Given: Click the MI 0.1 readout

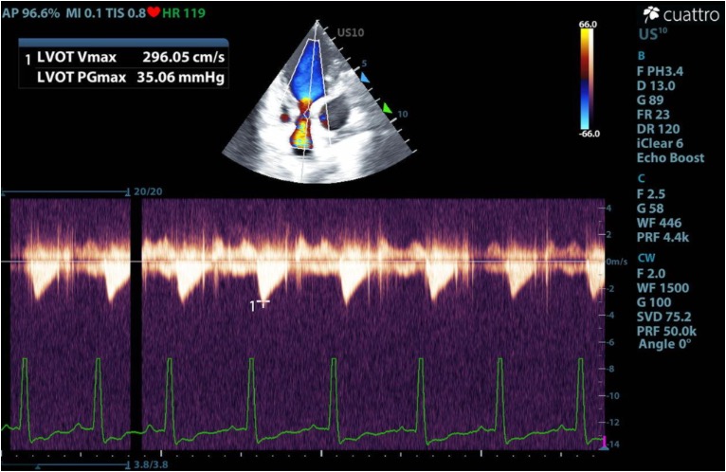Looking at the screenshot, I should click(83, 12).
